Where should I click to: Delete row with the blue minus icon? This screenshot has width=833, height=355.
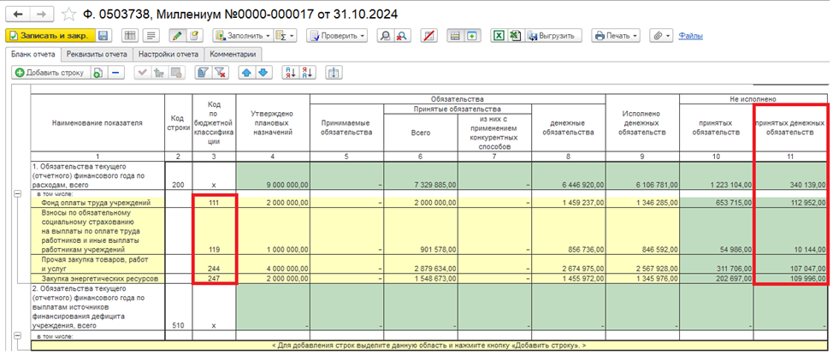tap(115, 73)
